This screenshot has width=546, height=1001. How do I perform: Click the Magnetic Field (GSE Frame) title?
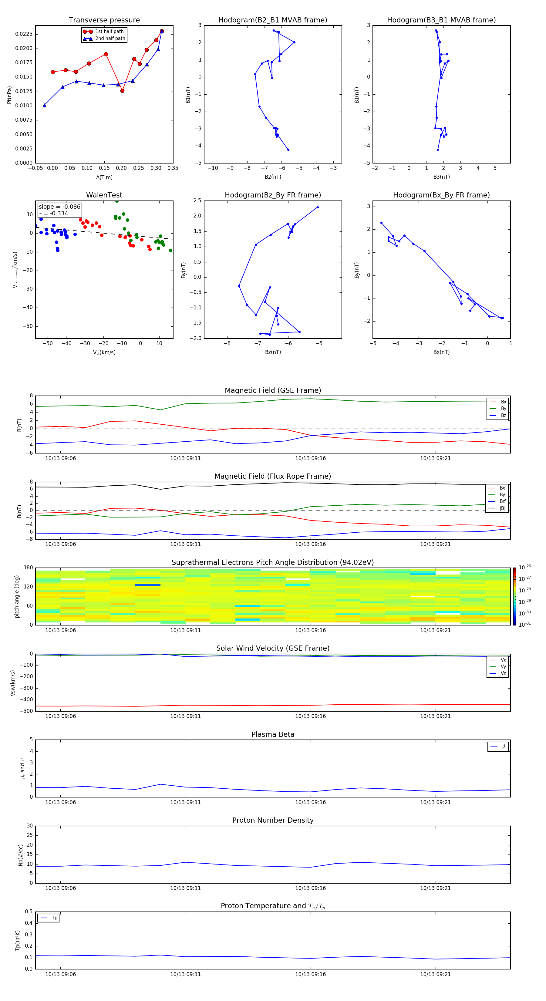click(x=273, y=390)
